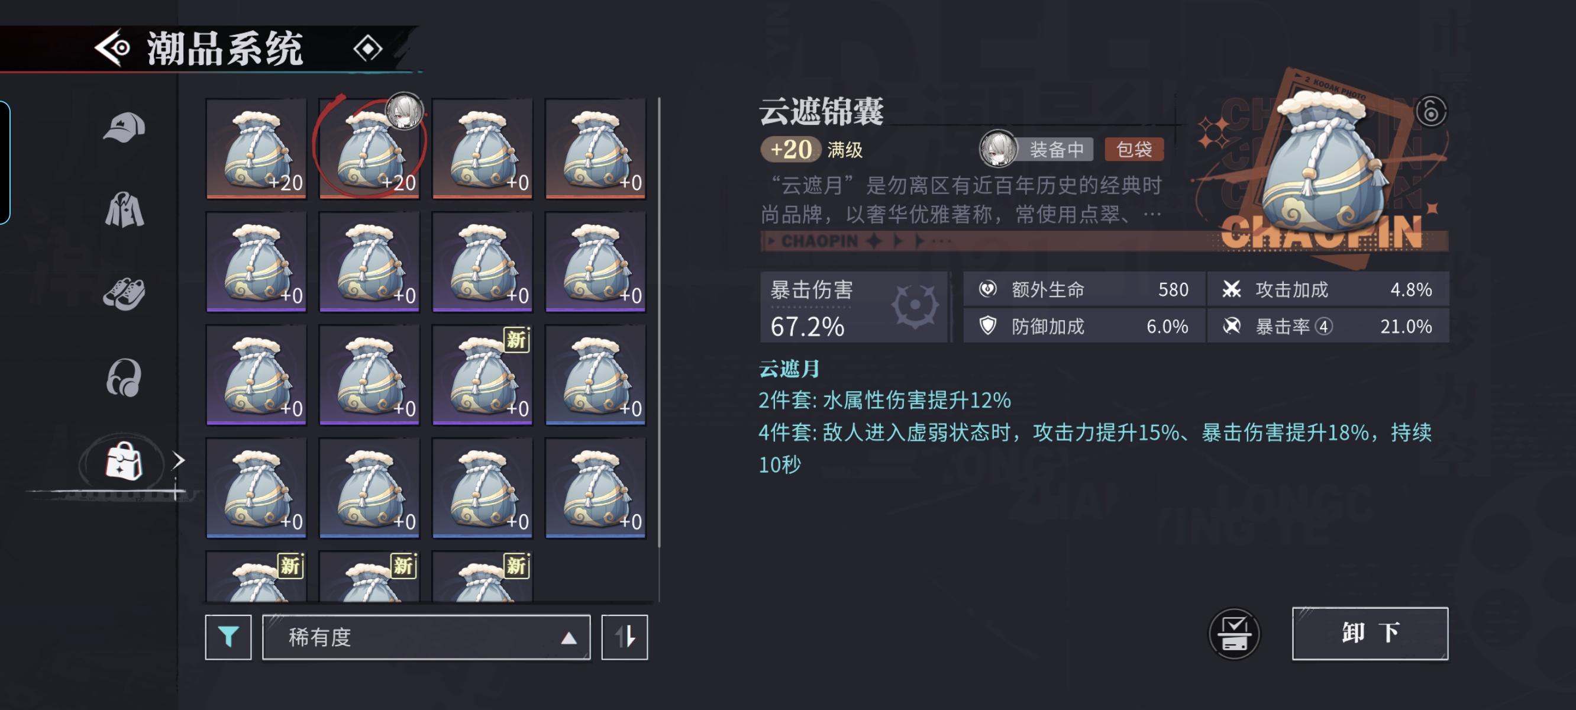The height and width of the screenshot is (710, 1576).
Task: Click the 卸下 unequip button
Action: [1370, 634]
